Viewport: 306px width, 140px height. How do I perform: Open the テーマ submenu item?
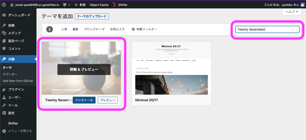click(7, 68)
